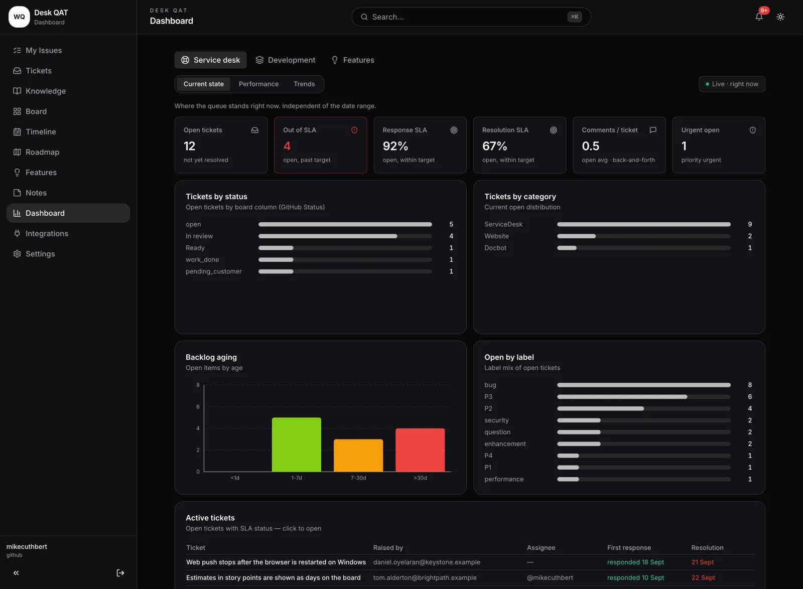Open Roadmap from the sidebar

click(68, 152)
